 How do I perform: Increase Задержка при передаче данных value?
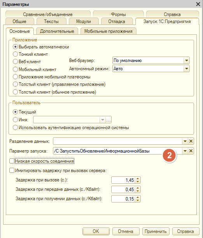(x=138, y=188)
